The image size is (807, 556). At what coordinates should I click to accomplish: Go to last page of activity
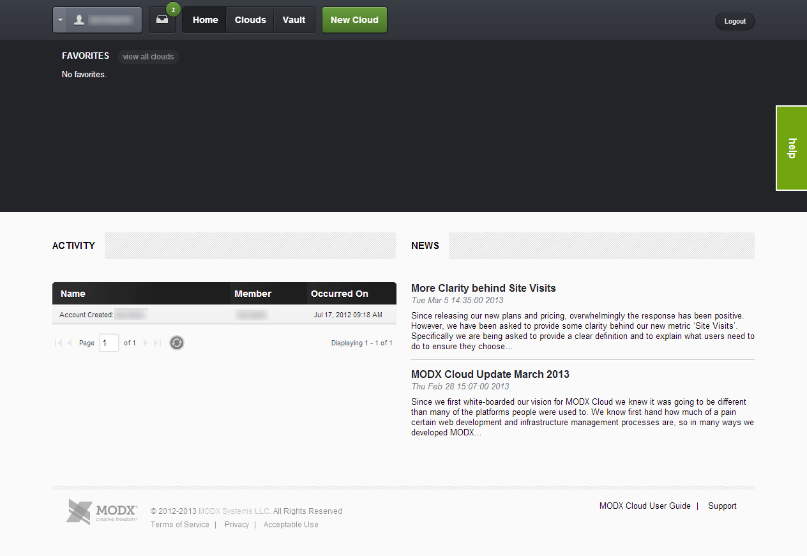click(157, 343)
